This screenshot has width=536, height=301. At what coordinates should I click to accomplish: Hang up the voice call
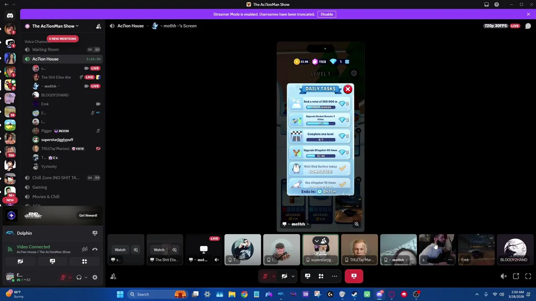pos(95,249)
